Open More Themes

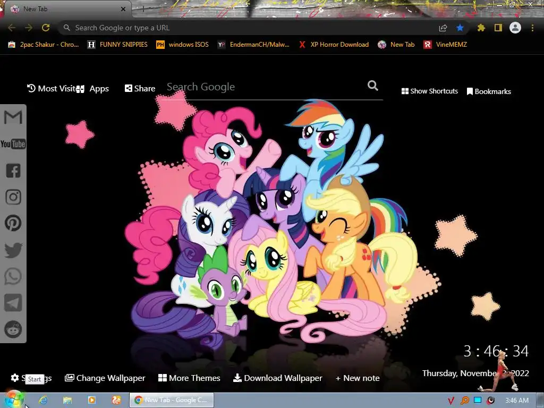pos(189,378)
